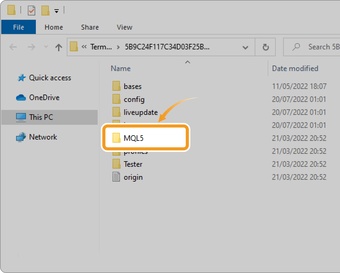Click the Properties icon in title bar

(32, 11)
